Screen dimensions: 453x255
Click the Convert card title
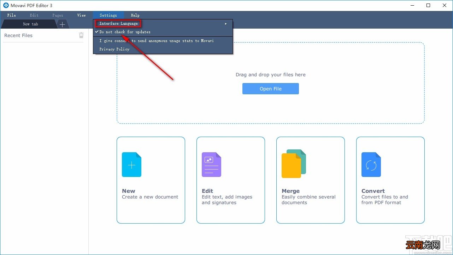373,191
